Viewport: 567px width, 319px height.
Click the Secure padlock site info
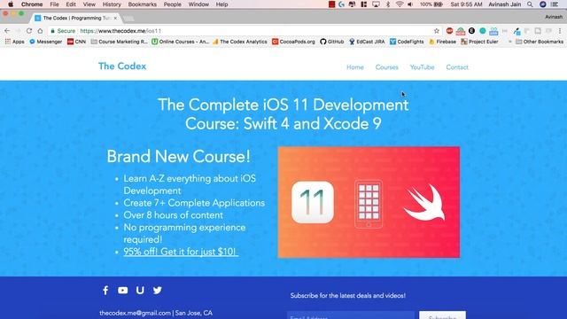tap(63, 31)
